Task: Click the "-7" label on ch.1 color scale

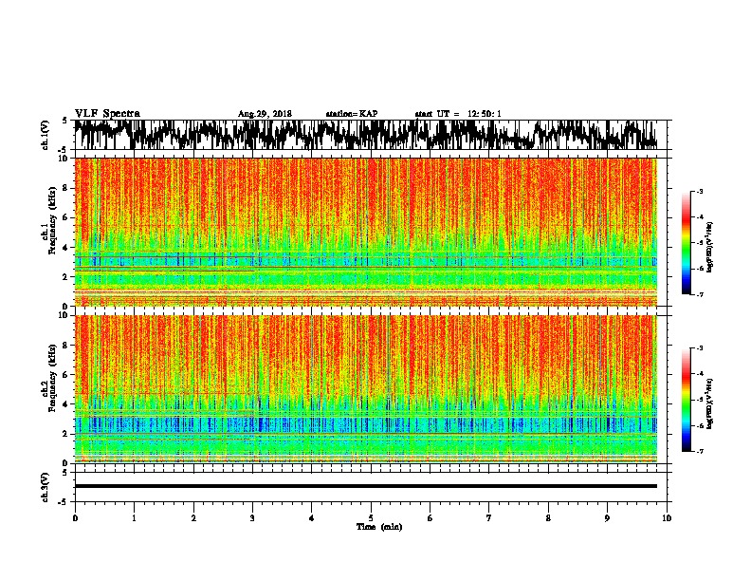Action: pyautogui.click(x=699, y=294)
